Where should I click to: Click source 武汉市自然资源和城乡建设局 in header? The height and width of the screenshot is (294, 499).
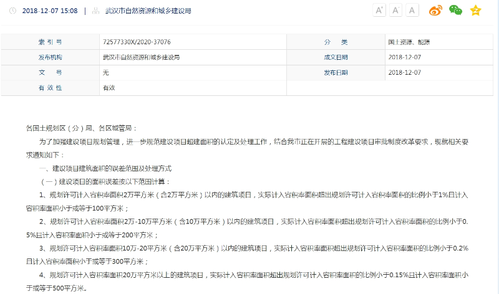148,11
